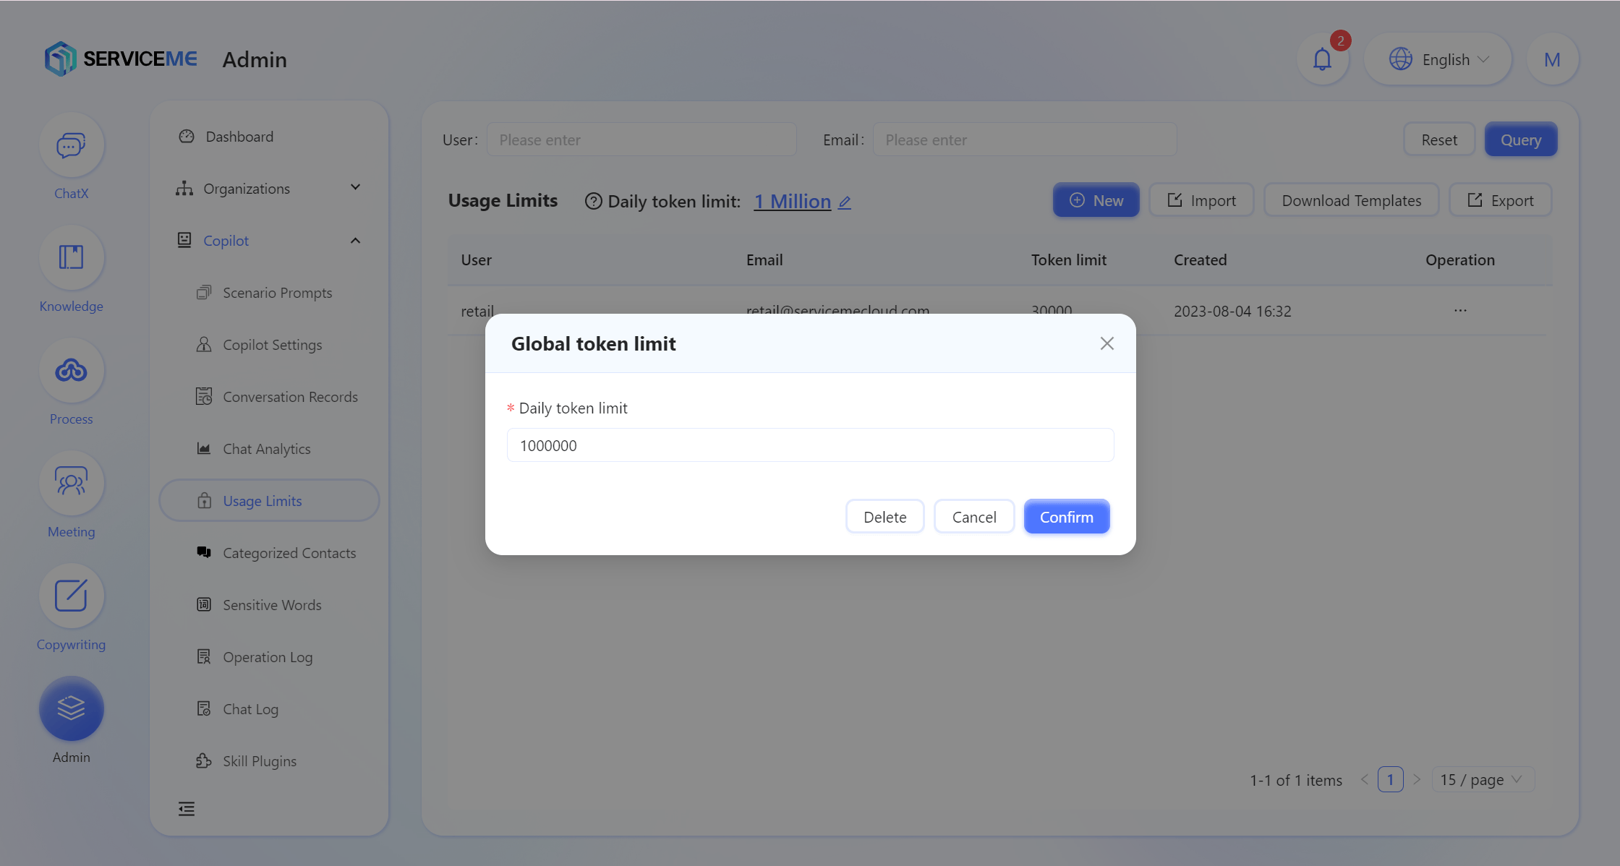
Task: Open Chat Analytics menu item
Action: [x=266, y=449]
